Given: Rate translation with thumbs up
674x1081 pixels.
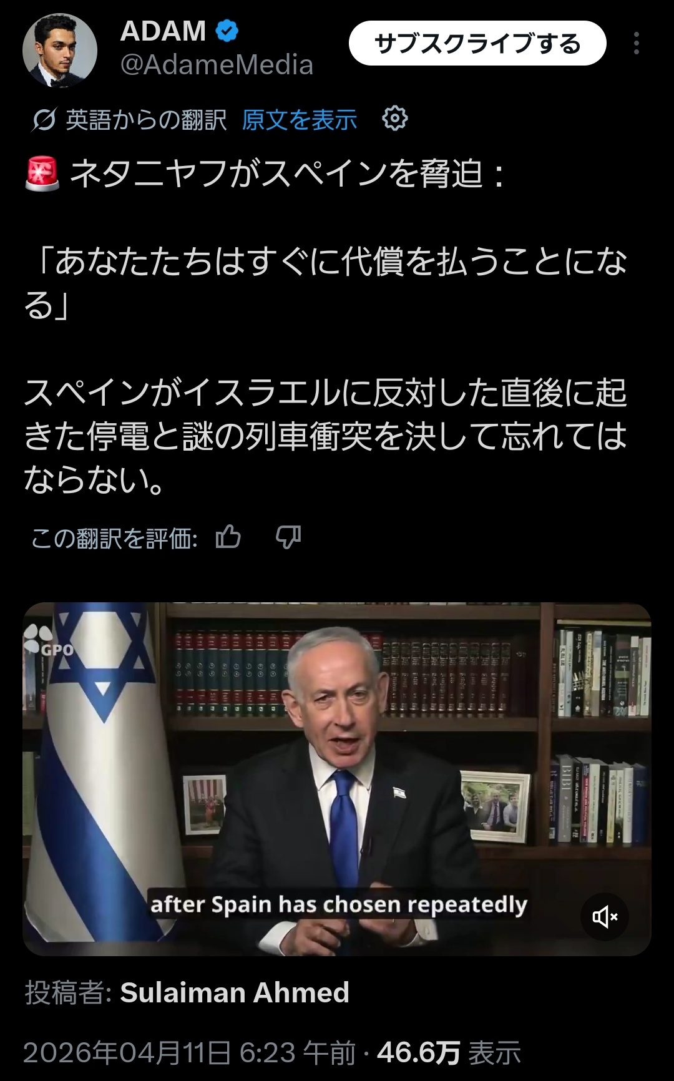Looking at the screenshot, I should (228, 537).
